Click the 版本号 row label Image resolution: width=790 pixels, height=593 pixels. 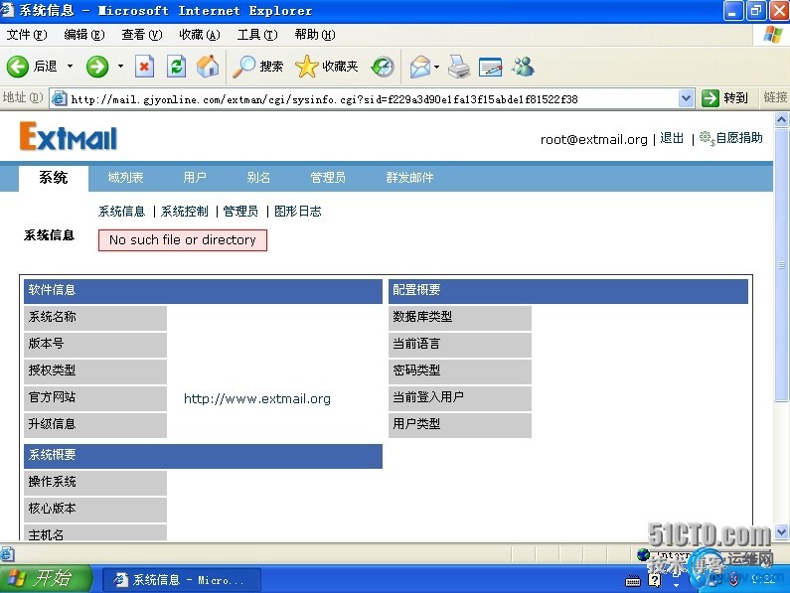[x=95, y=344]
